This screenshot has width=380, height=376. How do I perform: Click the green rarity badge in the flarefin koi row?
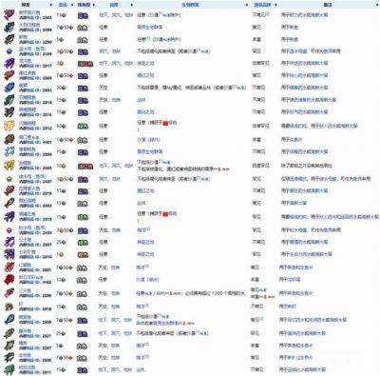(x=83, y=126)
